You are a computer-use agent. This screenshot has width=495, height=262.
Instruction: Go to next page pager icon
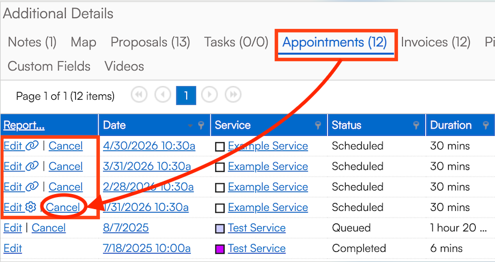click(x=209, y=95)
